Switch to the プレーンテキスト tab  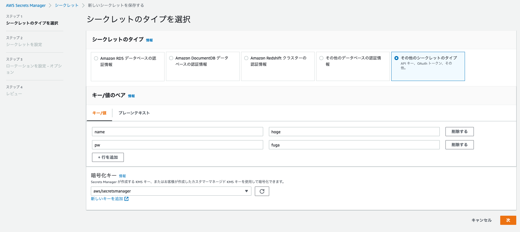(134, 113)
